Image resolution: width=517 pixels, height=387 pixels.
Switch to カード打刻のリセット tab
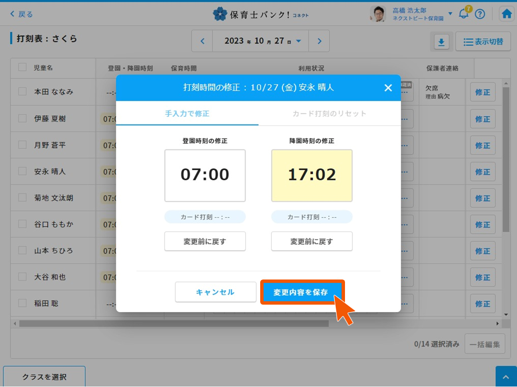329,114
